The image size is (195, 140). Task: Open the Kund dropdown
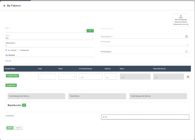pyautogui.click(x=46, y=31)
